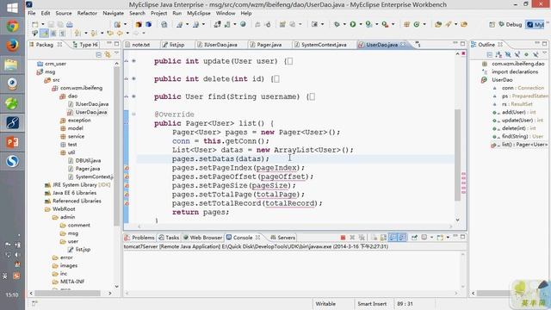Open PowerPoint from the taskbar
Screen dimensions: 551x310
point(12,142)
